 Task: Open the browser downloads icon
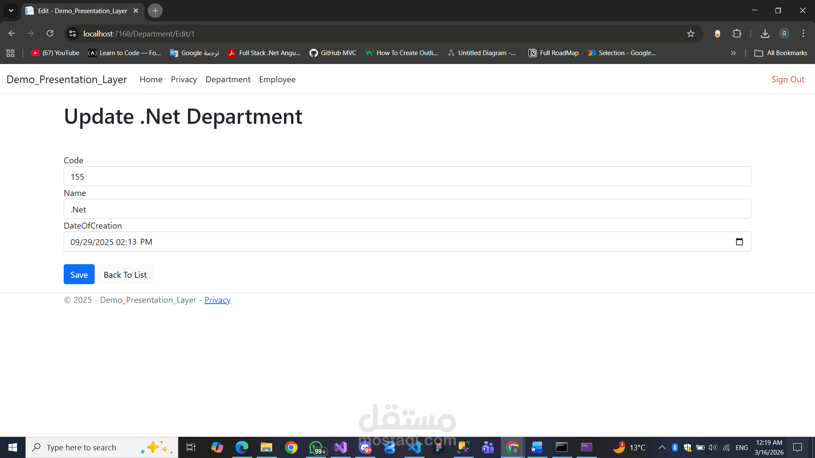(x=765, y=34)
